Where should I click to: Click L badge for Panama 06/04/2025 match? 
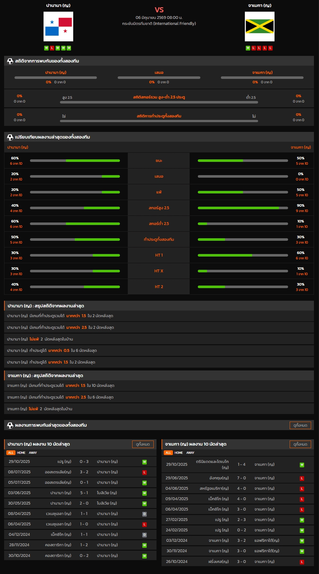pyautogui.click(x=145, y=524)
